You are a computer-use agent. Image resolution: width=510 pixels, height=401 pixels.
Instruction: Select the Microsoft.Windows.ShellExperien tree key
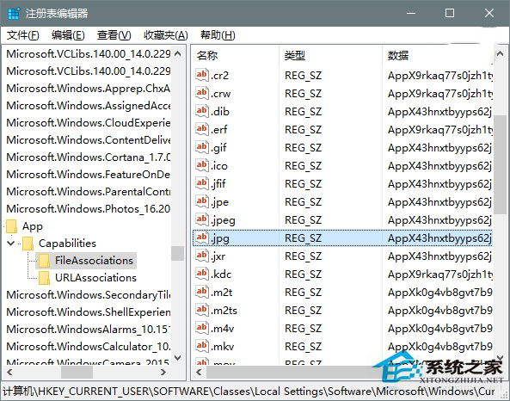point(88,312)
